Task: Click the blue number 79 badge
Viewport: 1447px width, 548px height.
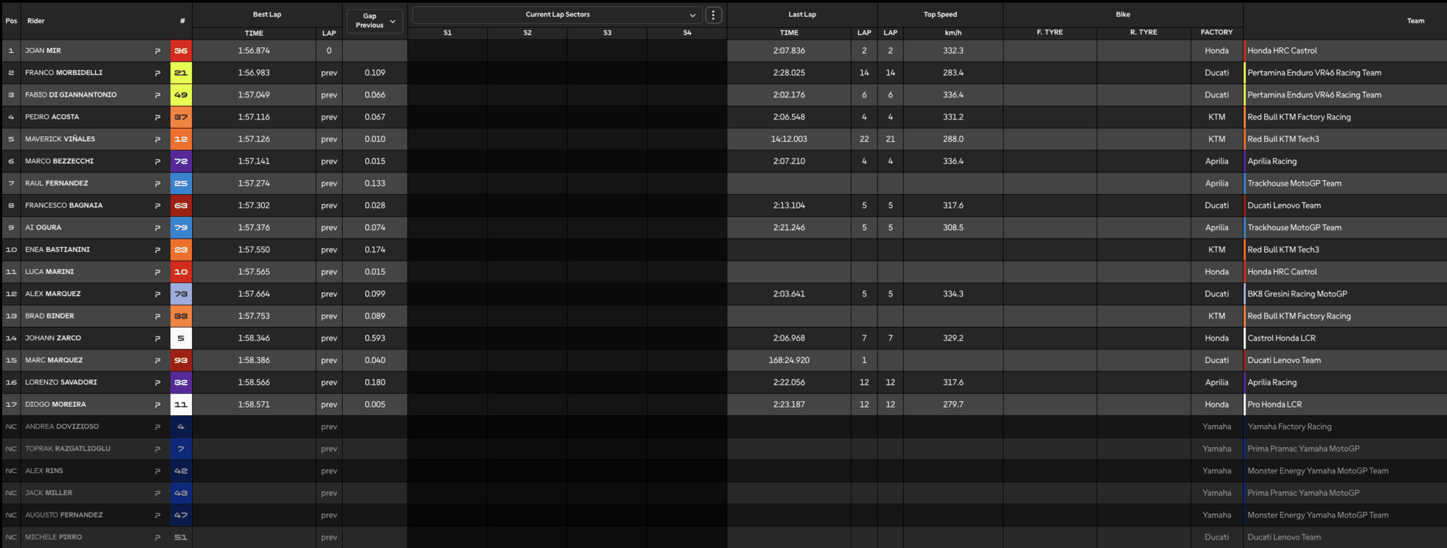Action: [x=181, y=227]
